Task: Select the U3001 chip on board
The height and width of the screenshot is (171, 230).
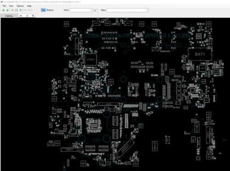Action: pos(91,60)
